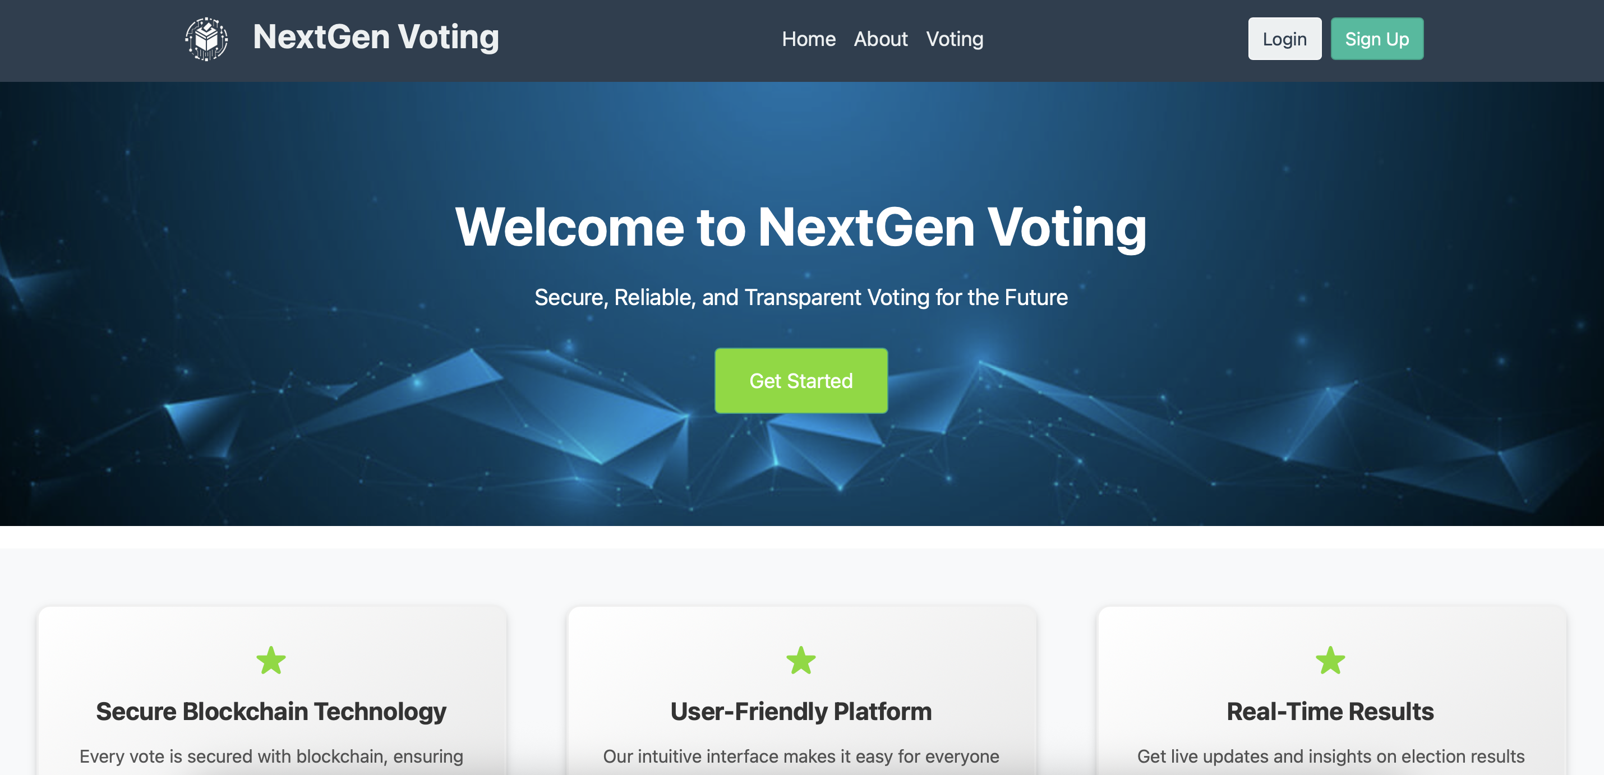Click the Get Started button in the hero

801,380
